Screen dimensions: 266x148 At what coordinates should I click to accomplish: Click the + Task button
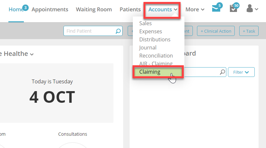coord(249,31)
